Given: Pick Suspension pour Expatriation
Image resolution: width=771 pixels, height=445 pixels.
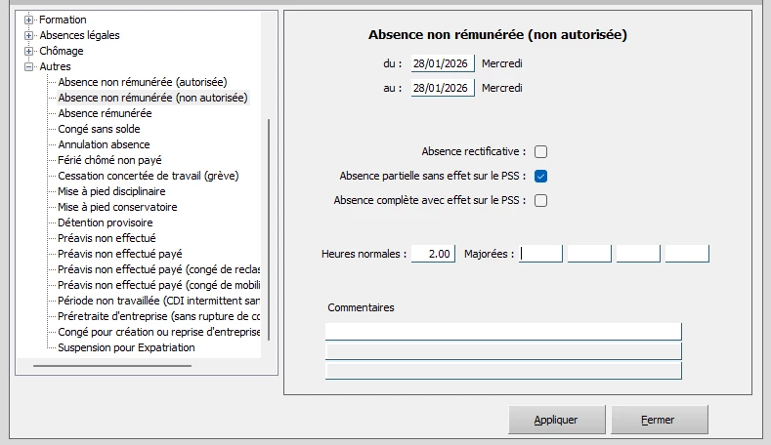Looking at the screenshot, I should click(x=126, y=347).
